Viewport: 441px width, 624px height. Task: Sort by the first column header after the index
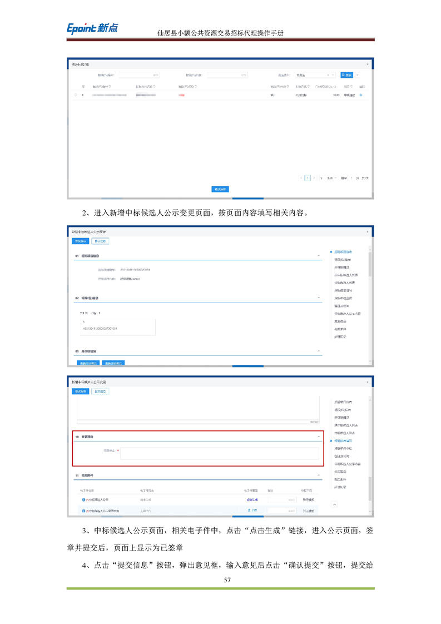102,86
